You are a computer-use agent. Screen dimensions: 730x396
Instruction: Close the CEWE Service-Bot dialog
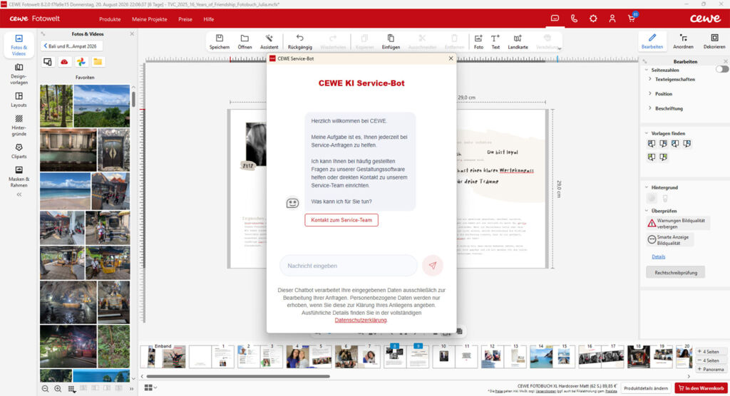451,58
